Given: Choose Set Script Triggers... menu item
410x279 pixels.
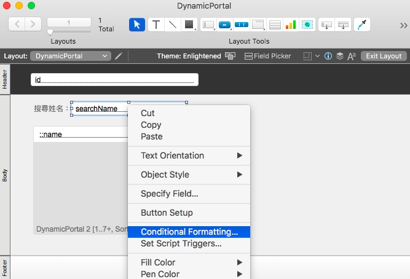Looking at the screenshot, I should tap(189, 243).
